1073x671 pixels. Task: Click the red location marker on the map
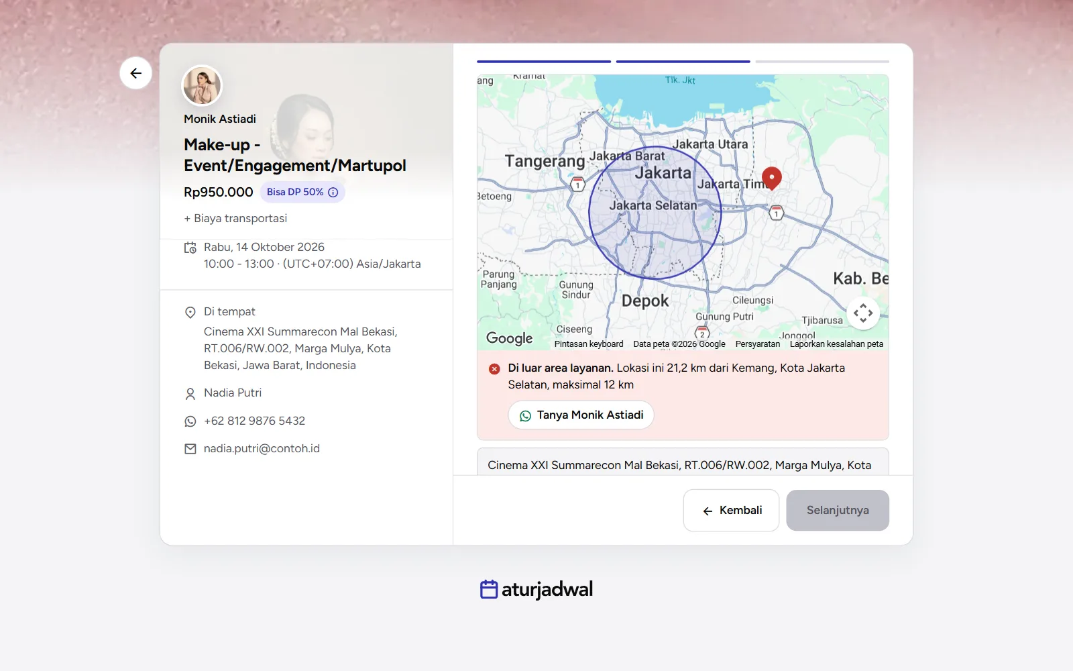[x=772, y=177]
